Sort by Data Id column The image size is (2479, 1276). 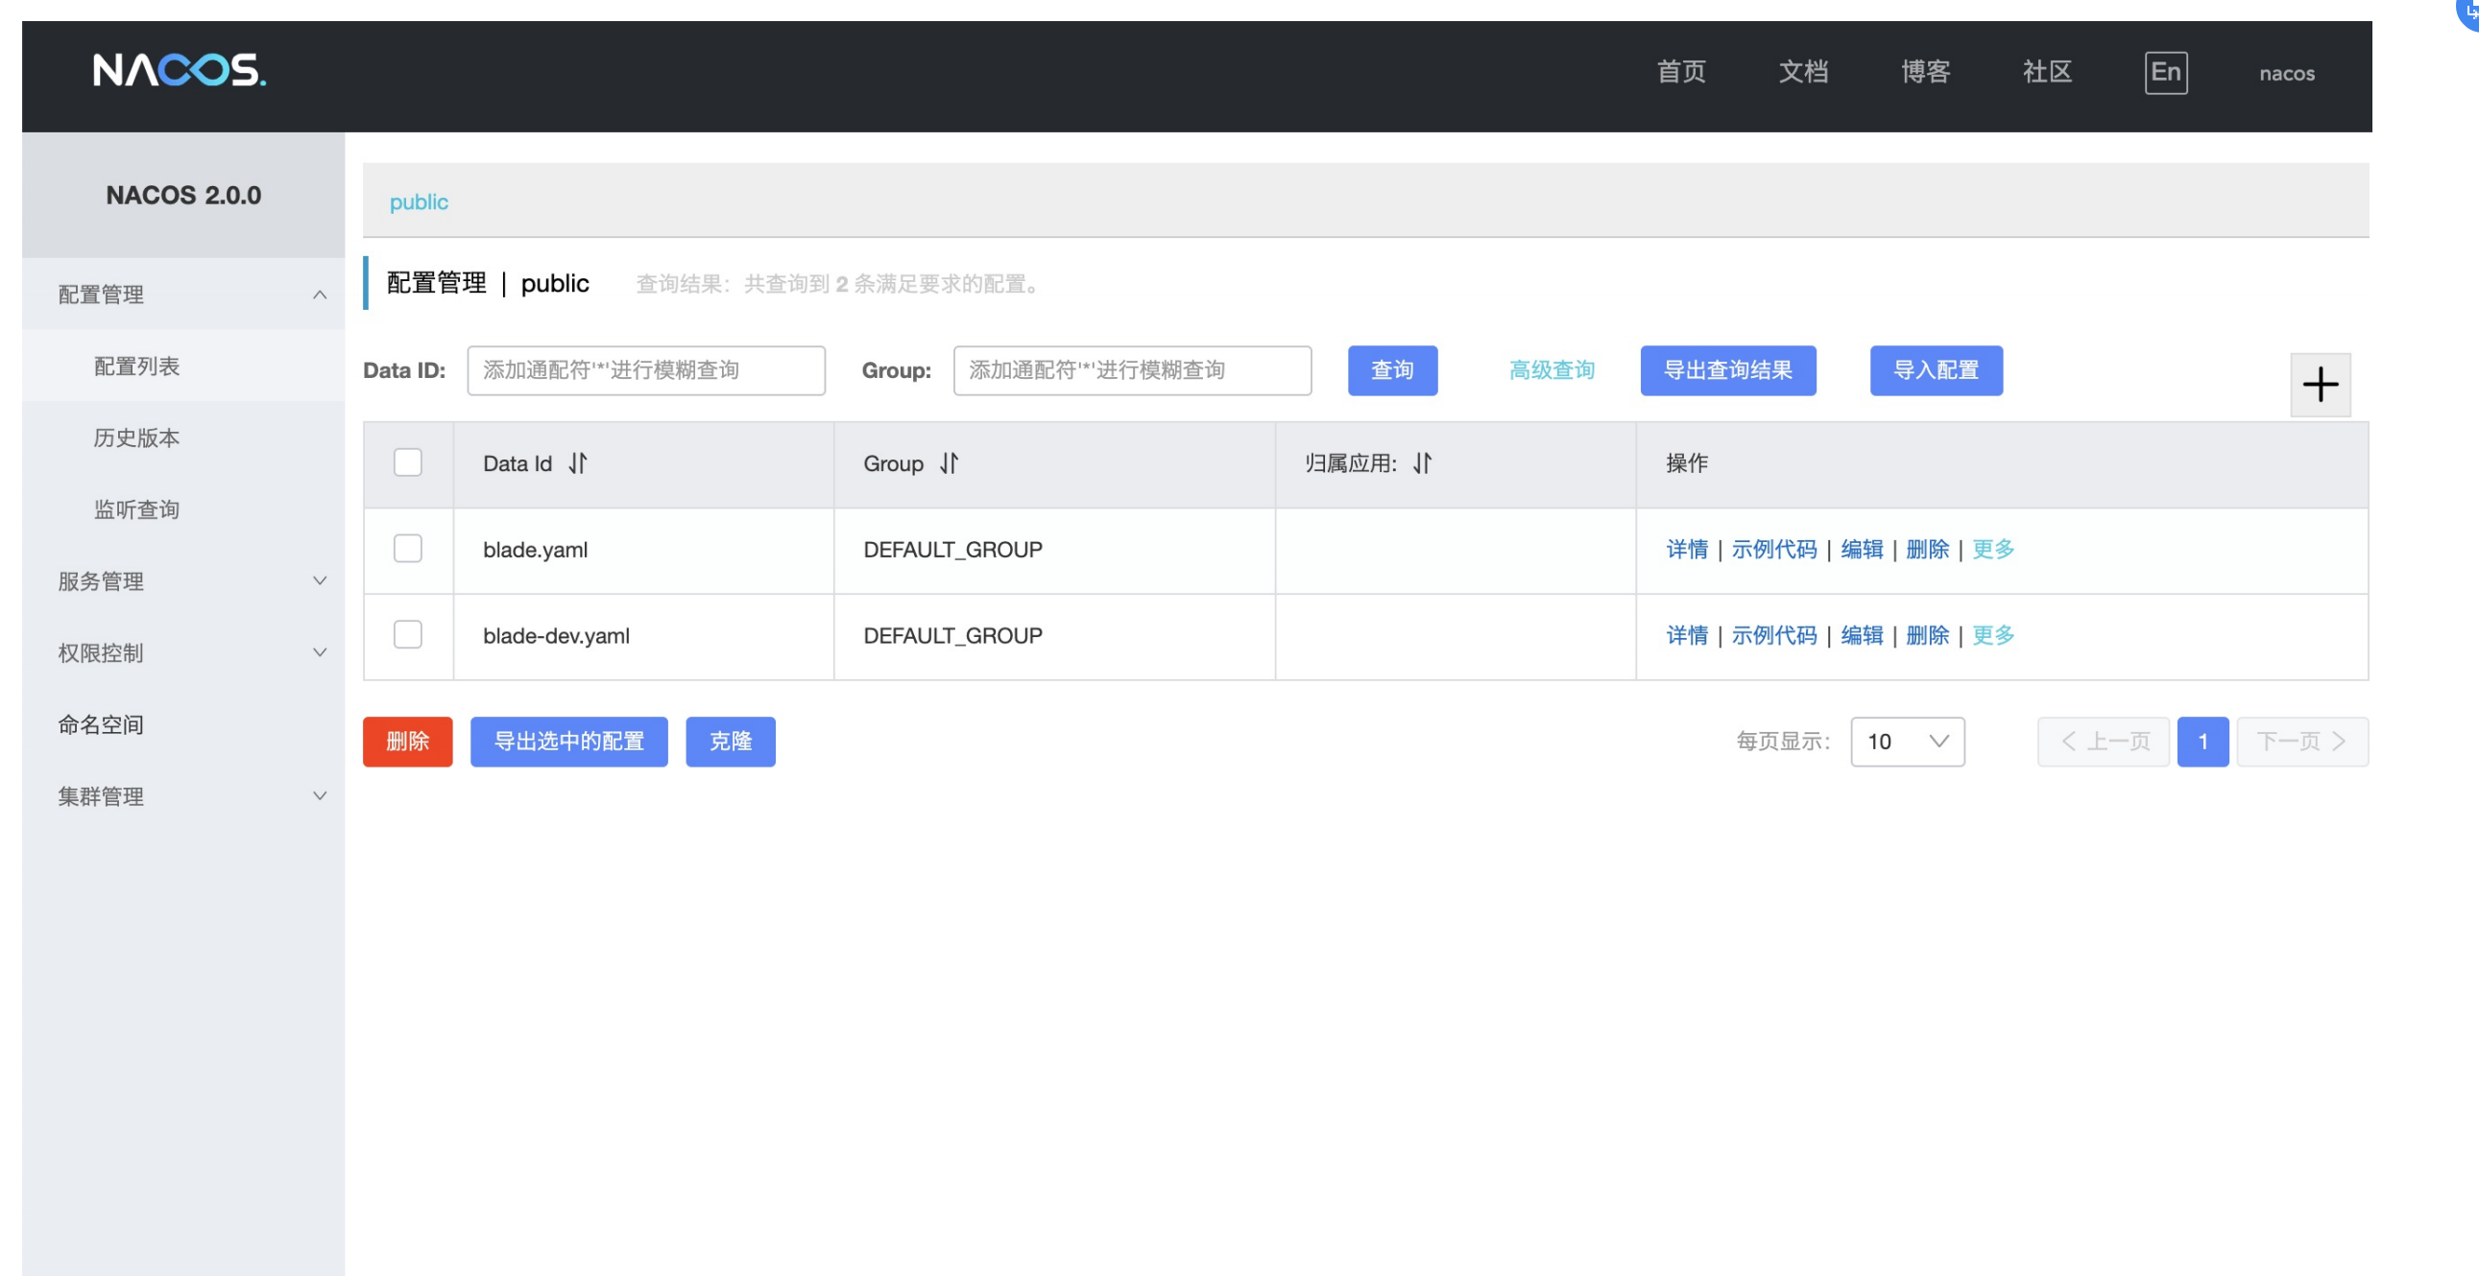(577, 463)
